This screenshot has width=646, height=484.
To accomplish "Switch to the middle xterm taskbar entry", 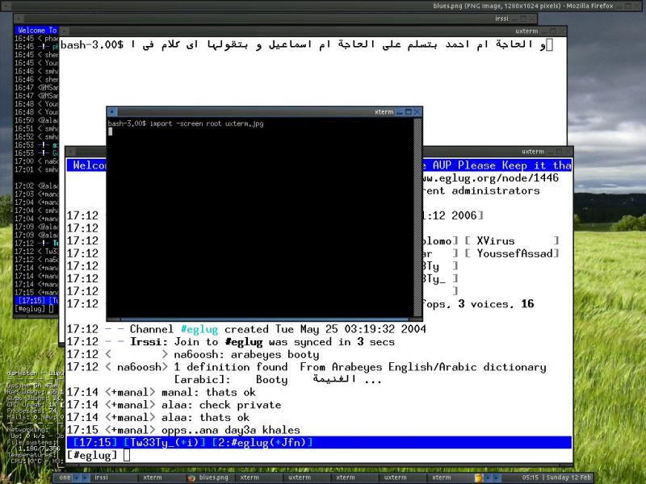I will point(347,478).
